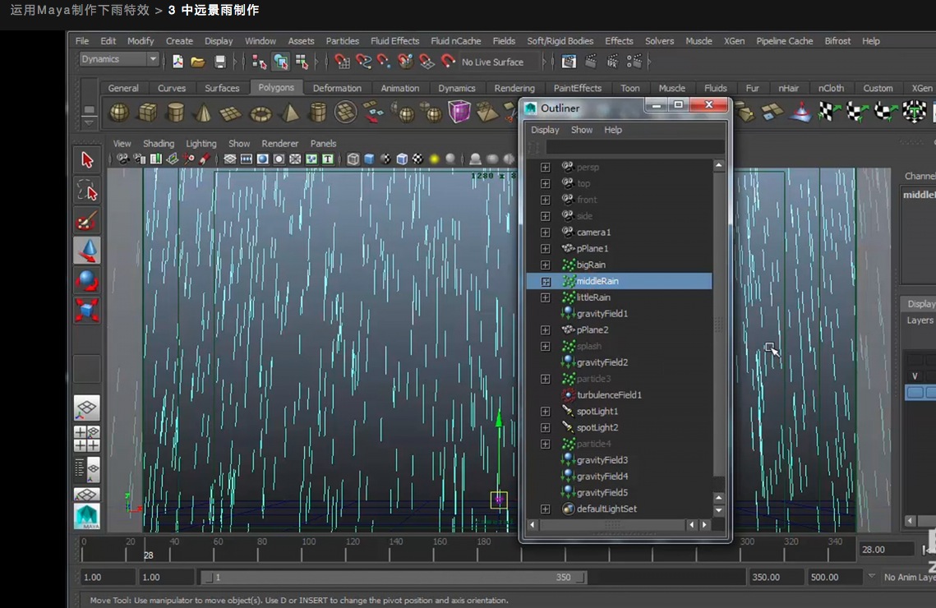The image size is (936, 608).
Task: Click the New Scene icon
Action: pyautogui.click(x=178, y=62)
